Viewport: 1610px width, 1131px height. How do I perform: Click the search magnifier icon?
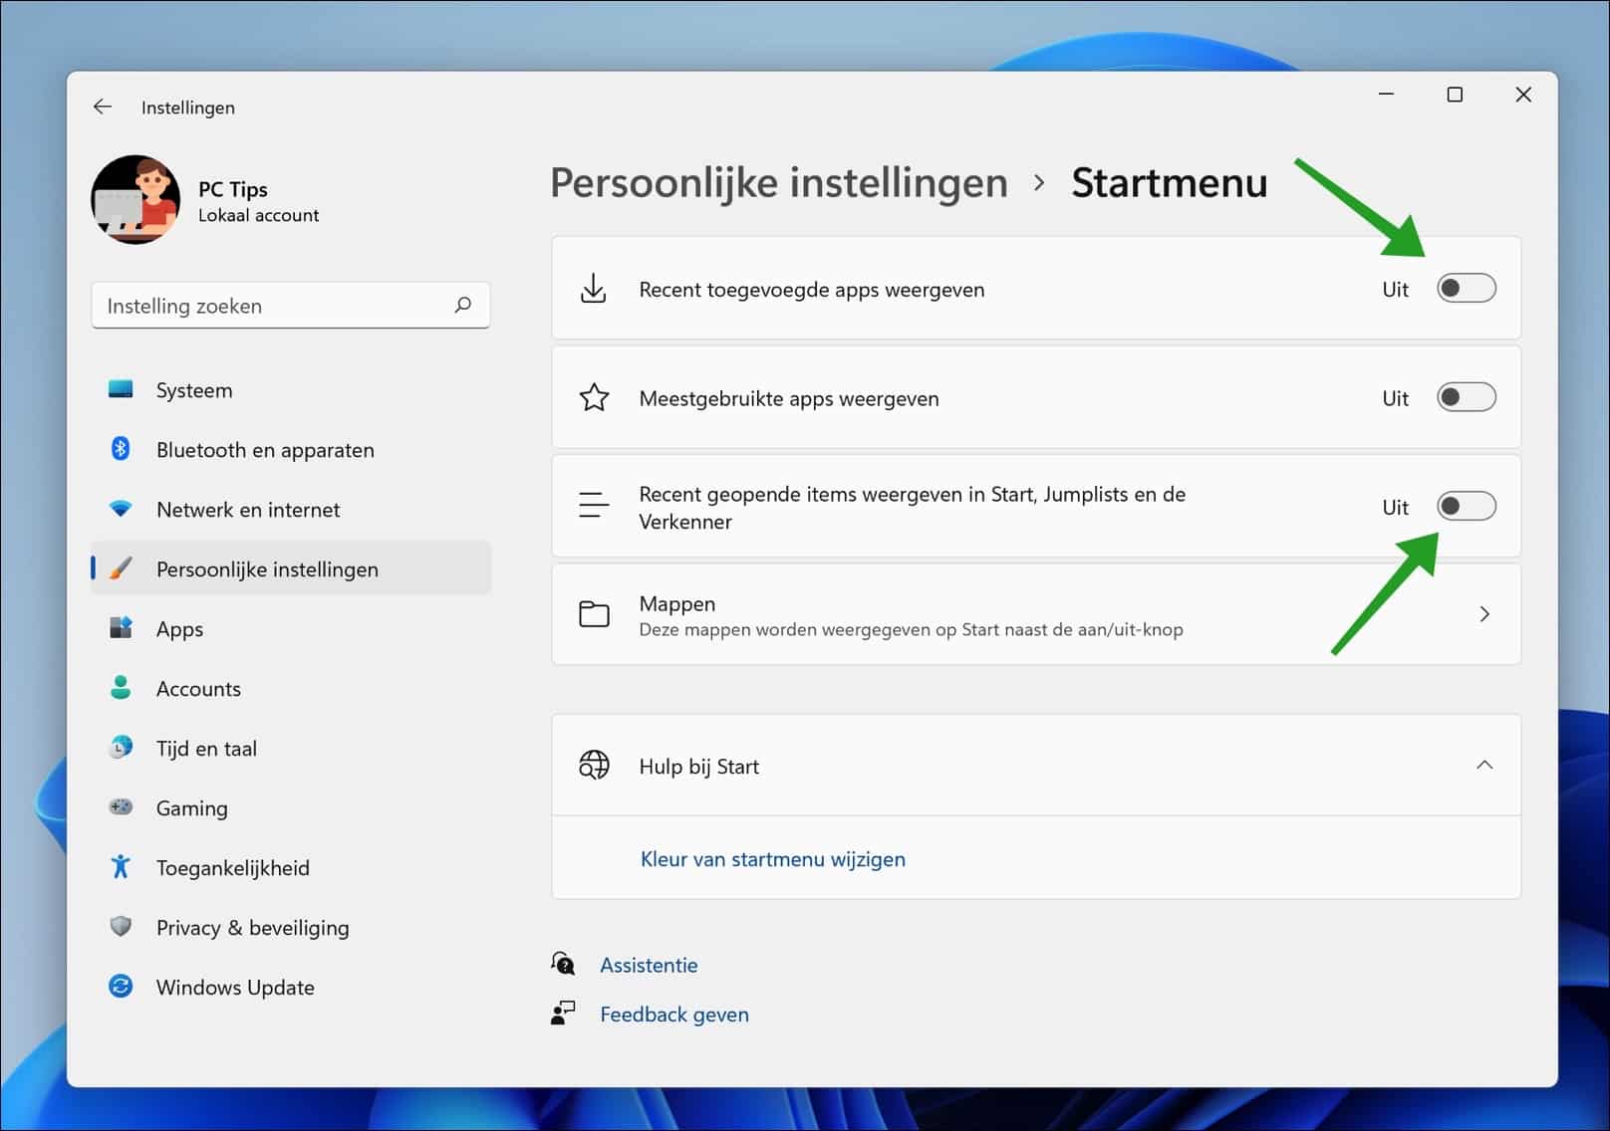click(462, 305)
